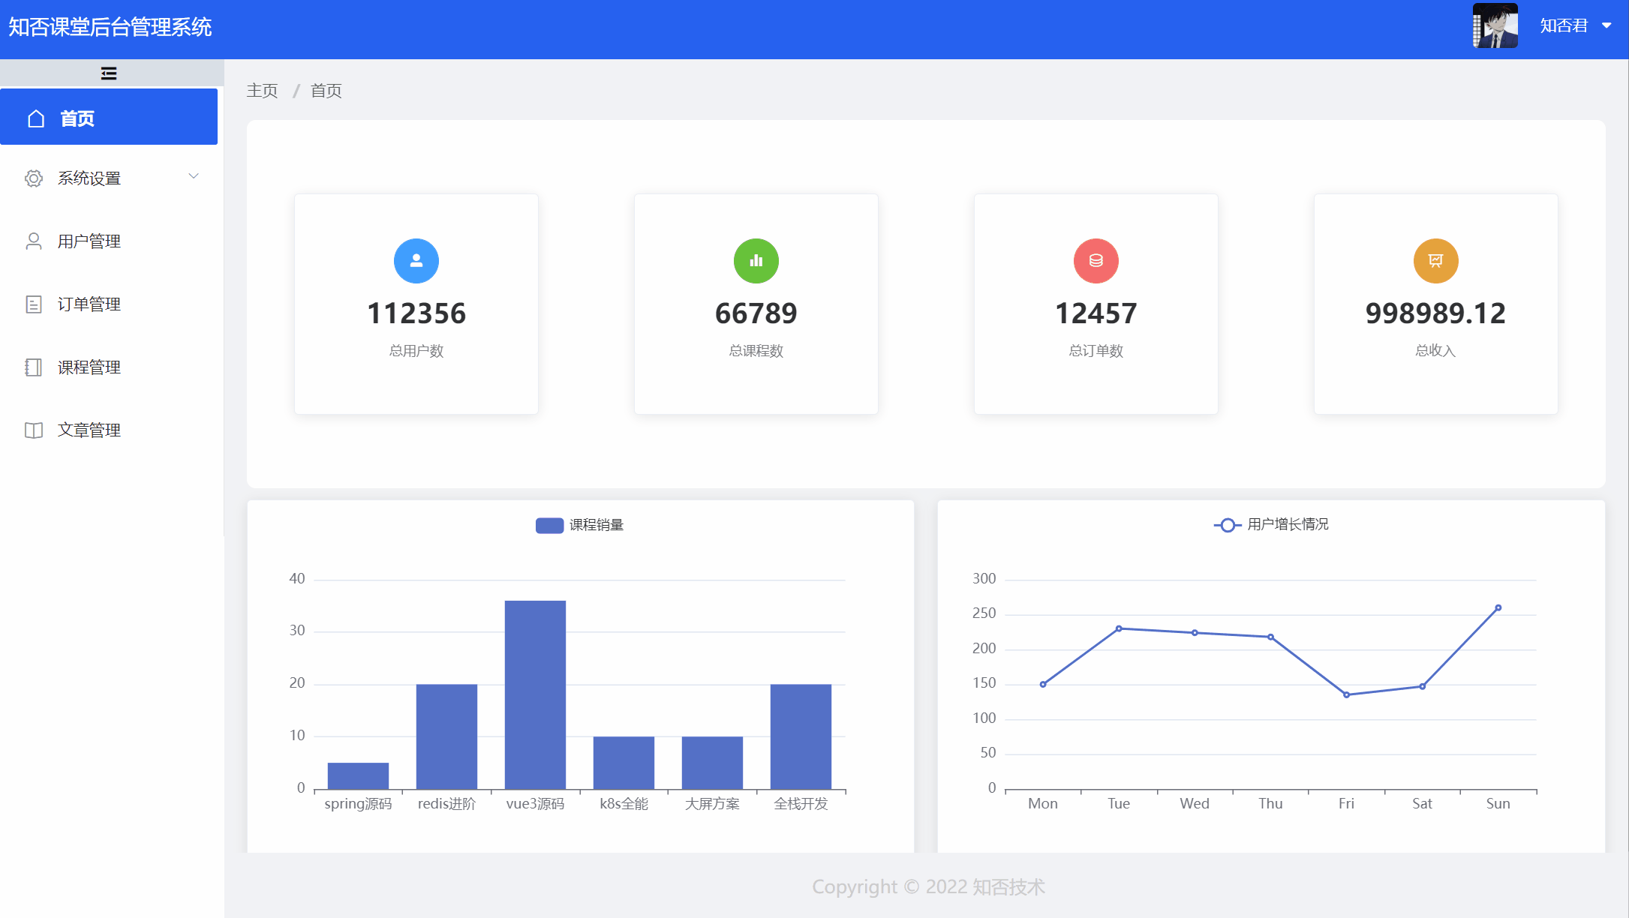This screenshot has height=918, width=1629.
Task: Click the orange presentation icon above 998989.12
Action: pyautogui.click(x=1435, y=261)
